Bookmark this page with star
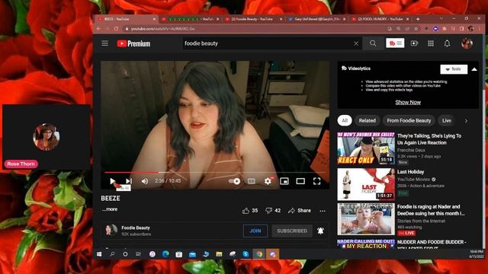The width and height of the screenshot is (488, 274). pos(416,29)
